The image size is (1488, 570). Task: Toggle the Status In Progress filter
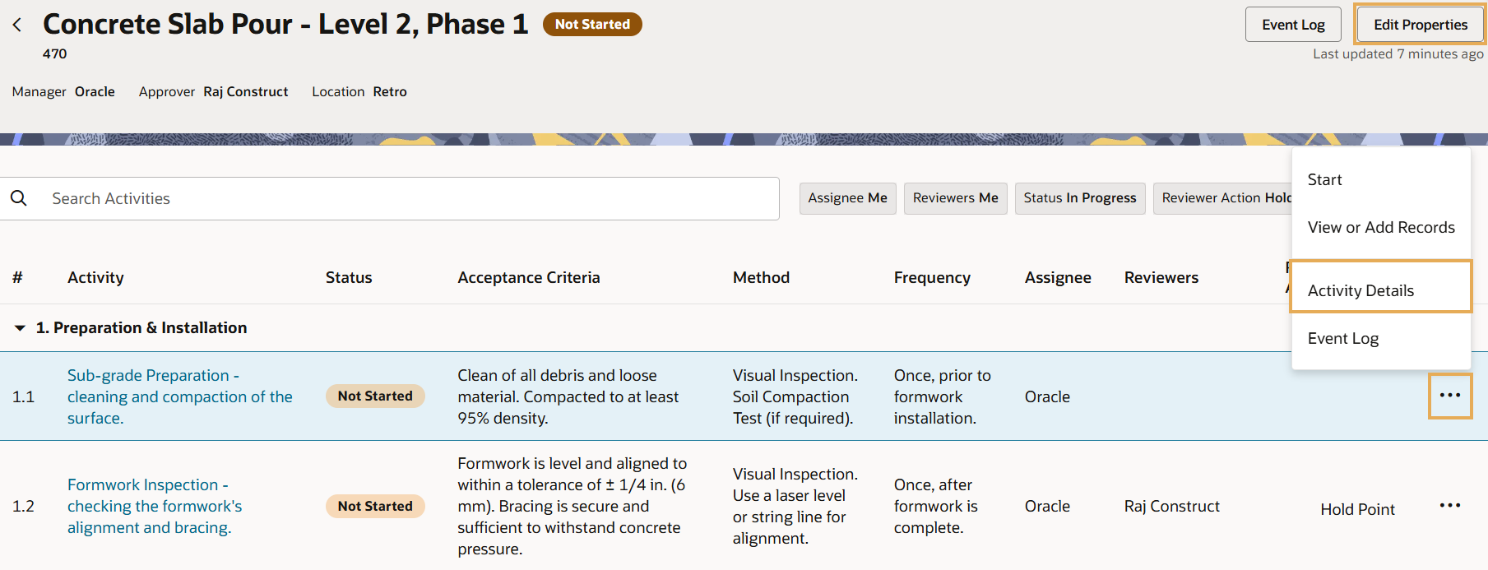coord(1079,198)
